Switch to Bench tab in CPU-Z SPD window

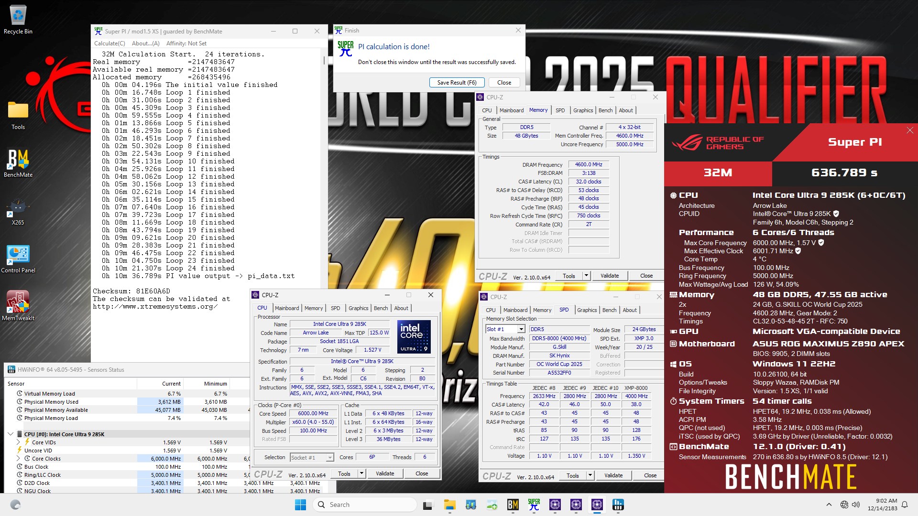[609, 310]
